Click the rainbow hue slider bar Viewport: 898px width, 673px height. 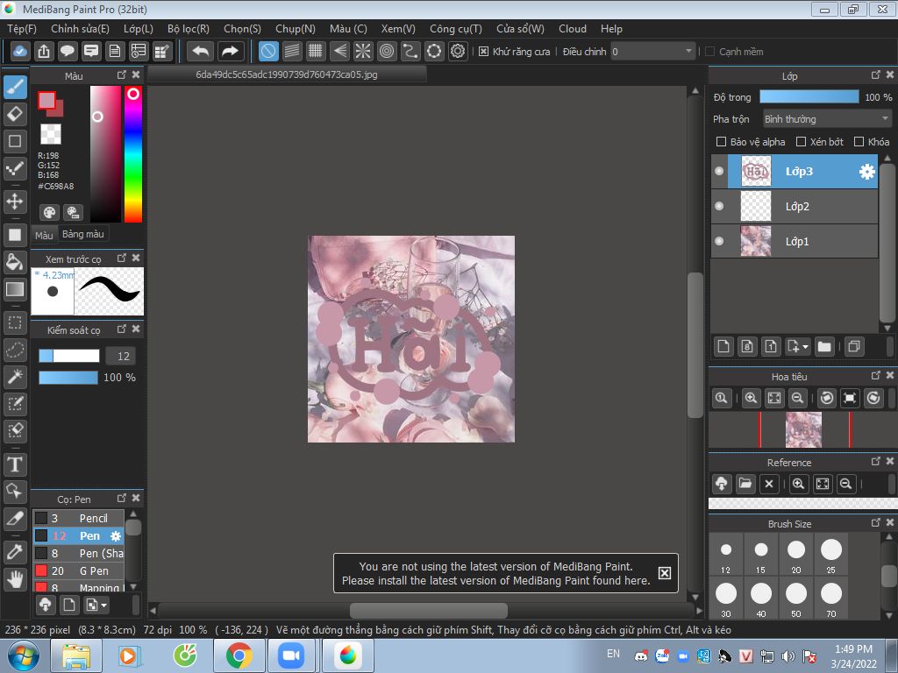tap(133, 154)
